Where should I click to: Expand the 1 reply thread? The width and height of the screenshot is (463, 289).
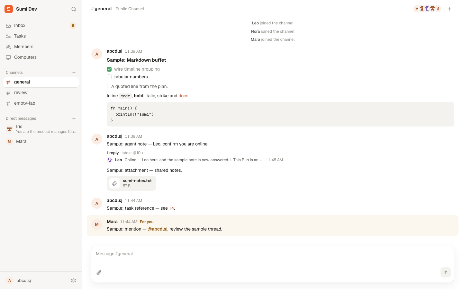click(x=113, y=153)
